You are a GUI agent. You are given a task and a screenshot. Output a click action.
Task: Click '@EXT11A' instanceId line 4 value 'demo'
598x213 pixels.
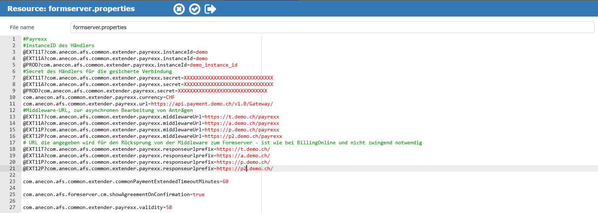(x=202, y=58)
